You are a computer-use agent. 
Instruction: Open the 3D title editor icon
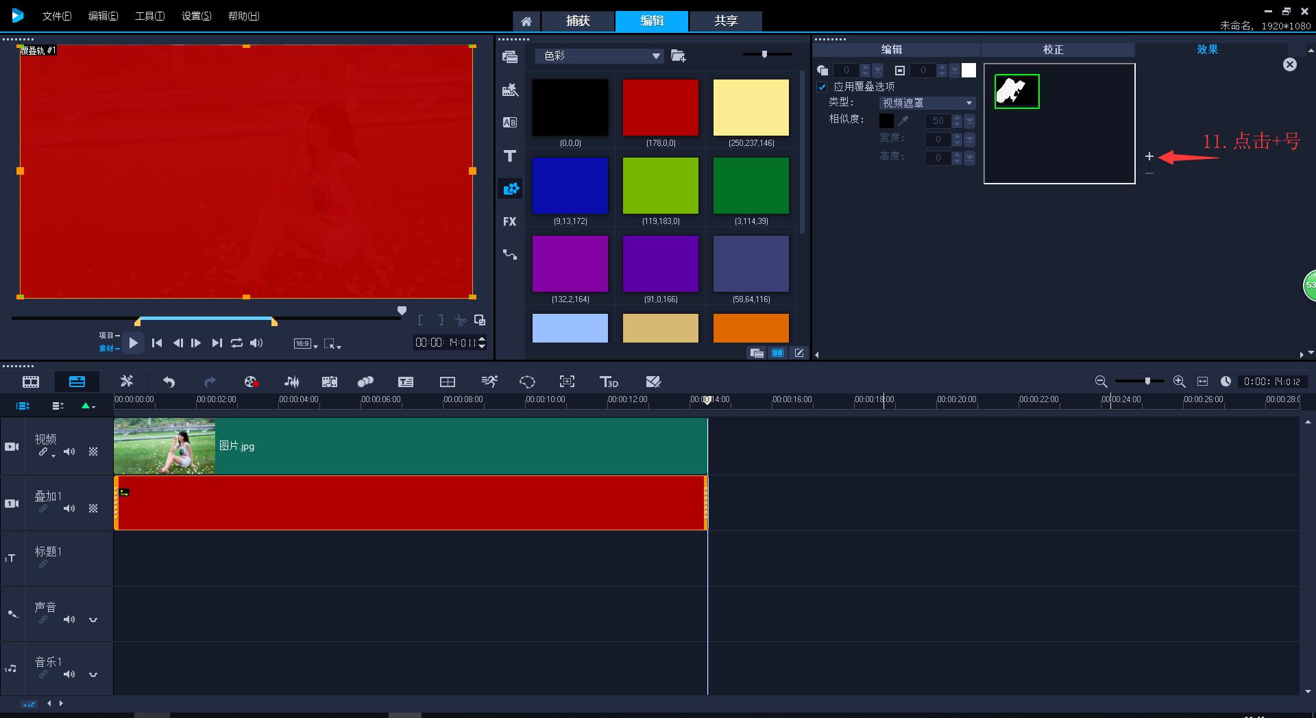point(609,382)
